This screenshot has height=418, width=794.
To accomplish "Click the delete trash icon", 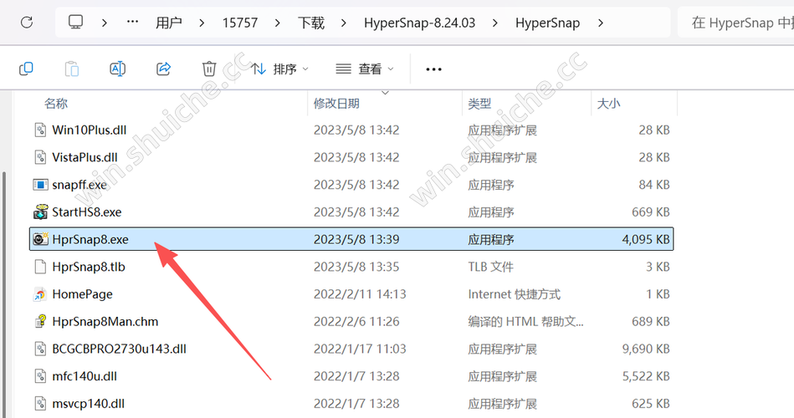I will (209, 69).
